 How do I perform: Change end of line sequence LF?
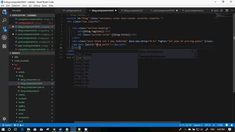[214, 125]
